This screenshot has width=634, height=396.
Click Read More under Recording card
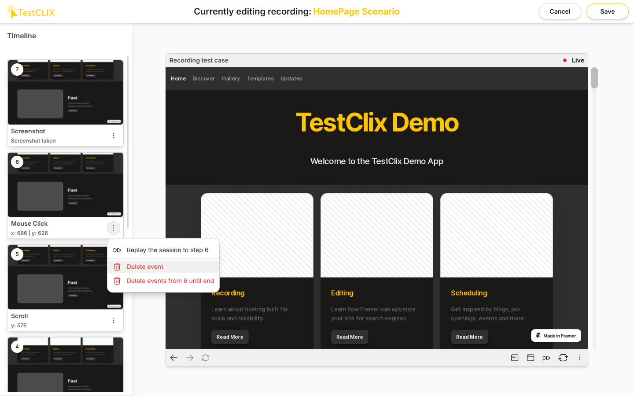(230, 337)
